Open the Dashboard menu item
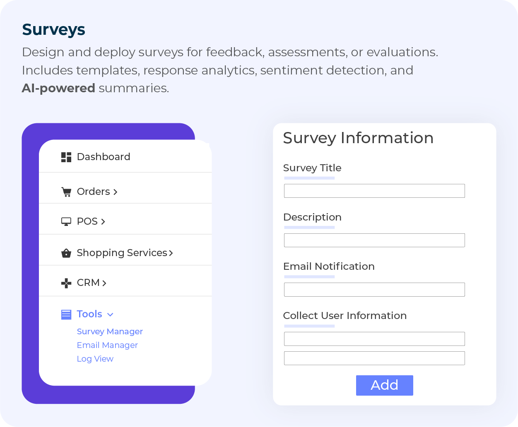 point(104,157)
